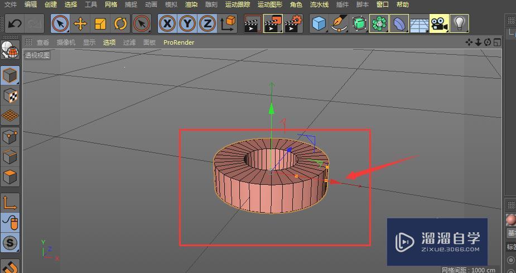The image size is (516, 273).
Task: Switch to Points mode
Action: (x=10, y=137)
